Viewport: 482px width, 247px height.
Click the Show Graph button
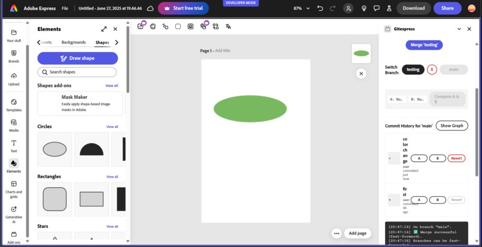click(452, 126)
